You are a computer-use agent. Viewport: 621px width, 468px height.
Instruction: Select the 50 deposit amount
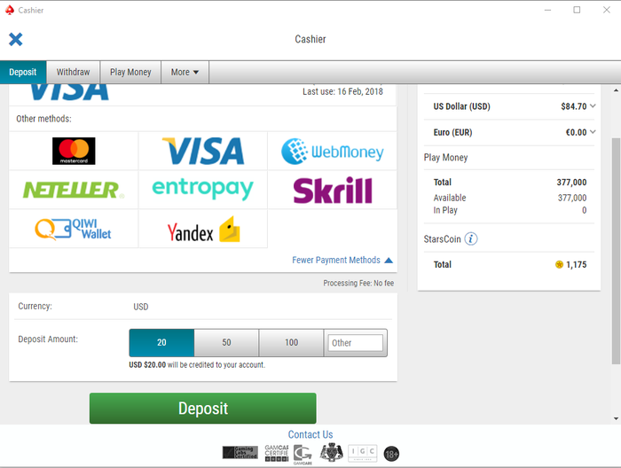pos(226,343)
